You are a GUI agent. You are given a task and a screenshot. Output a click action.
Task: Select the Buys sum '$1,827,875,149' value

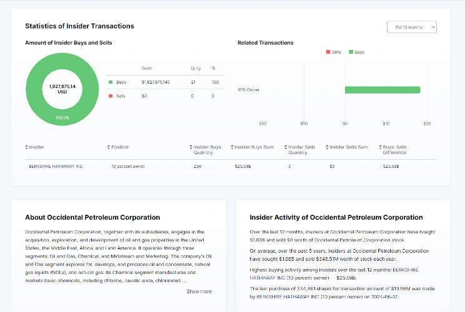tap(156, 82)
